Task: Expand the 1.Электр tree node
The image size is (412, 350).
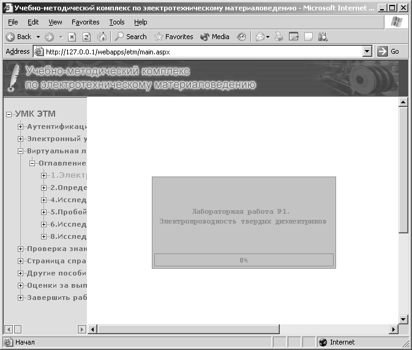Action: click(44, 175)
